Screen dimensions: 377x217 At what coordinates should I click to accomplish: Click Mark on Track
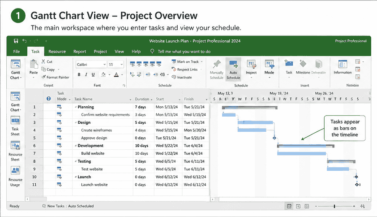click(185, 62)
